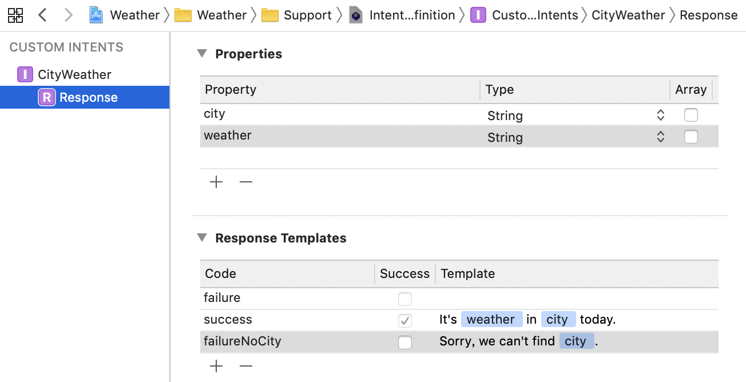Click the purple Custom Intents icon in breadcrumb
746x382 pixels.
click(478, 15)
